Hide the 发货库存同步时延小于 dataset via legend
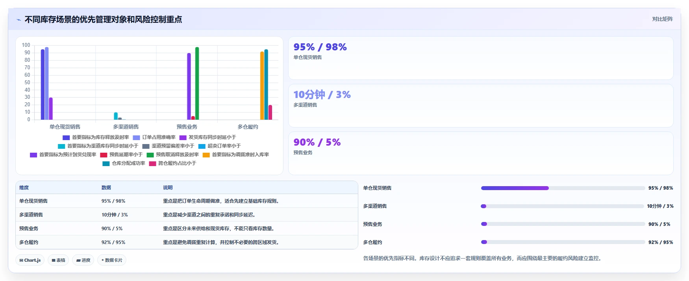689x281 pixels. point(207,137)
